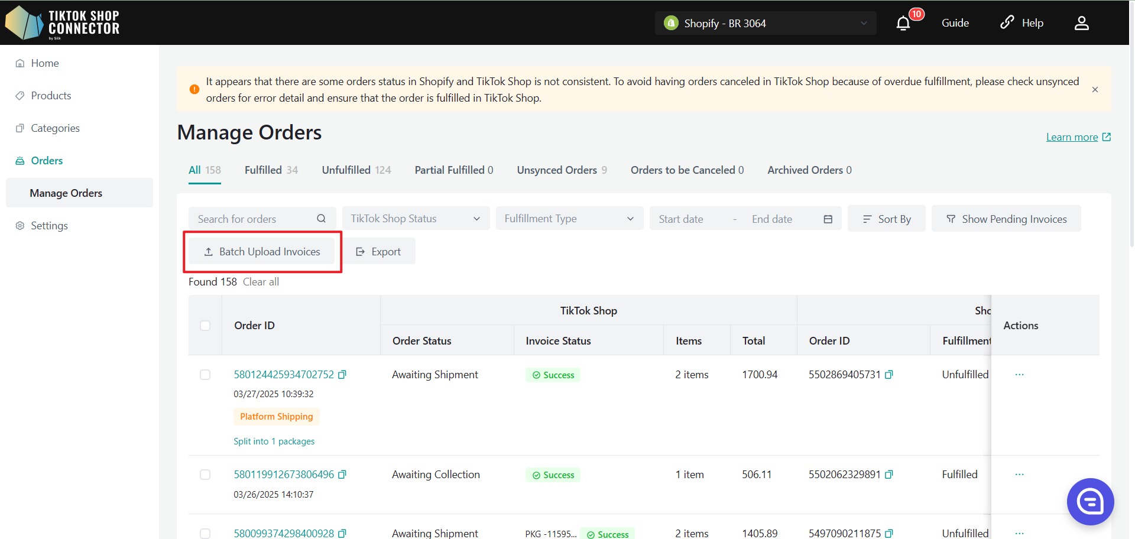Copy Shopify order ID 5502869405731
Screen dimensions: 1135x539
point(889,375)
